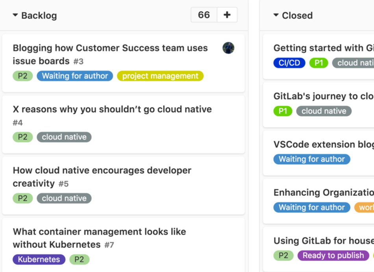Click the 'project management' label on issue #3
This screenshot has height=272, width=374.
pos(160,76)
